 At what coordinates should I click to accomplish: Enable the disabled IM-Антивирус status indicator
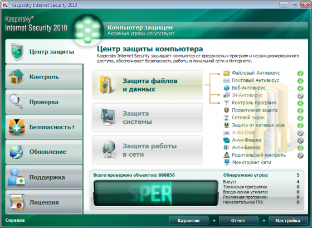click(300, 95)
